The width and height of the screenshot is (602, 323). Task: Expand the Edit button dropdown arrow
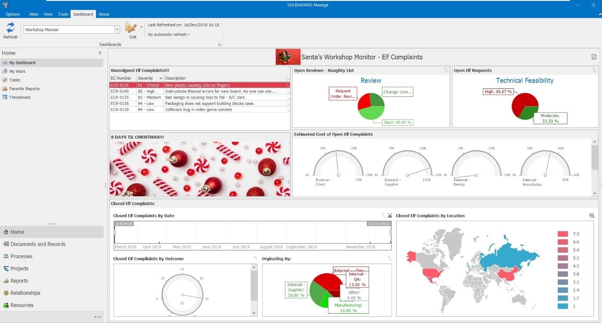[141, 27]
